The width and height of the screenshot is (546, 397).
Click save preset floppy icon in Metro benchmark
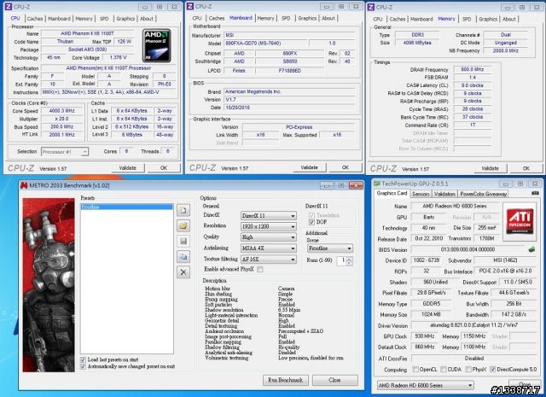pos(183,242)
